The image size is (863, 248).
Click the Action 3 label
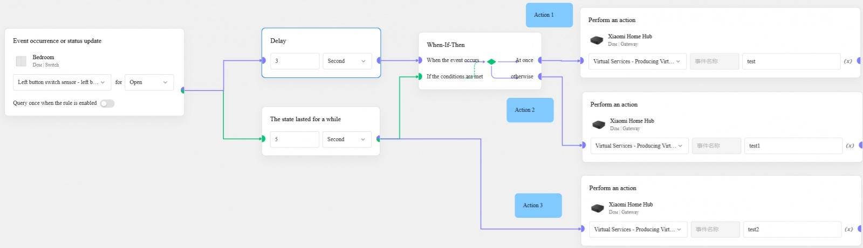pyautogui.click(x=538, y=206)
